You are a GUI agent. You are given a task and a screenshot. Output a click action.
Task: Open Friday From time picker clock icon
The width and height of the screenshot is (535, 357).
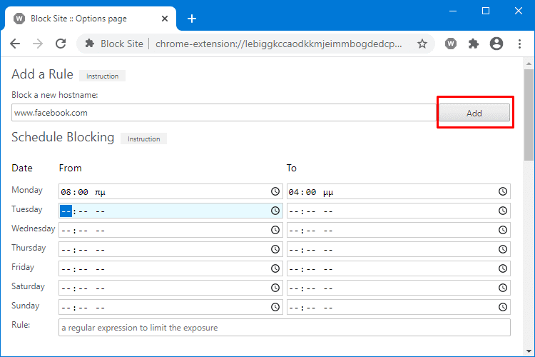pyautogui.click(x=275, y=268)
